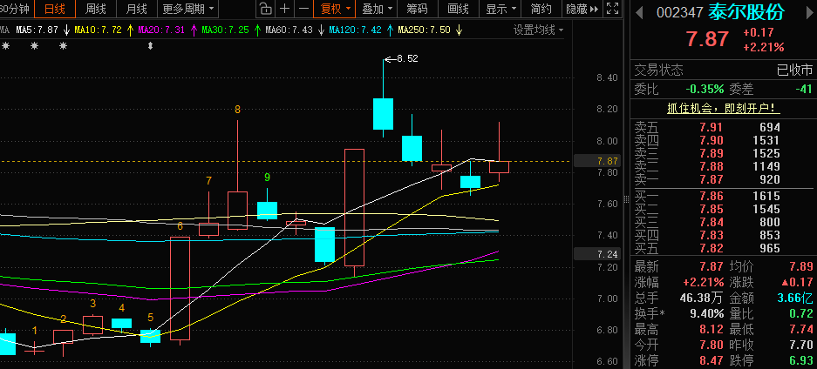
Task: Click stock code 002347
Action: (679, 12)
